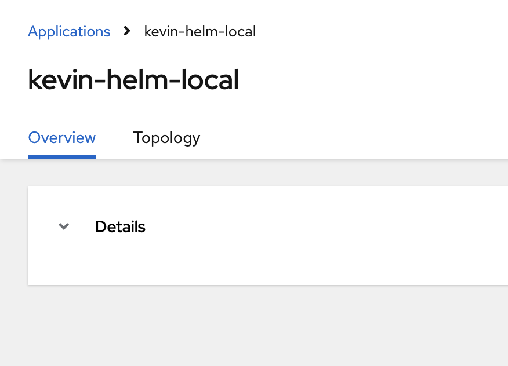The image size is (508, 366).
Task: Collapse the Details section chevron
Action: coord(64,226)
